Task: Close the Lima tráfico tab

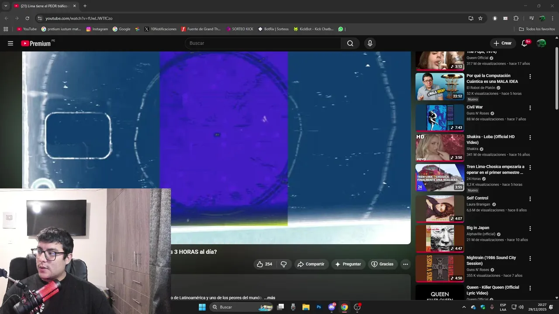Action: click(74, 6)
